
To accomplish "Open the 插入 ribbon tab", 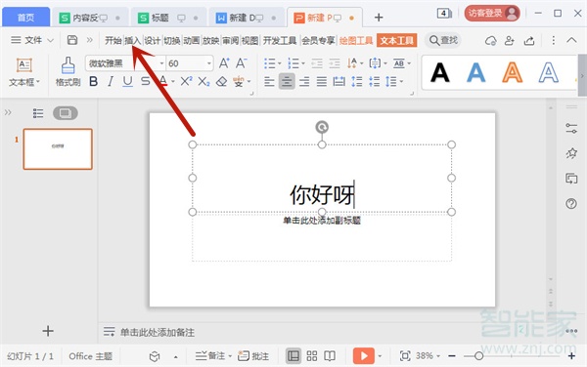I will click(x=132, y=40).
